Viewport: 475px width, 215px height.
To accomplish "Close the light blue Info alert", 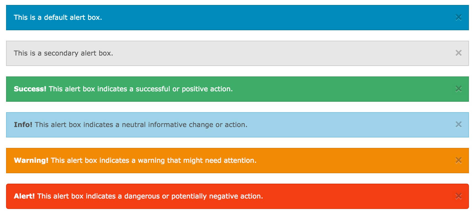I will (458, 125).
